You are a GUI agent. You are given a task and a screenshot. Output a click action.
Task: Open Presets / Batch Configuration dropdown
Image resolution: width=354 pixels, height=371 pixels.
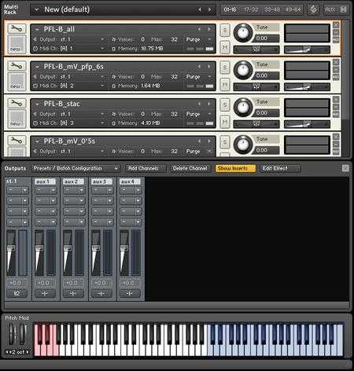[x=76, y=168]
